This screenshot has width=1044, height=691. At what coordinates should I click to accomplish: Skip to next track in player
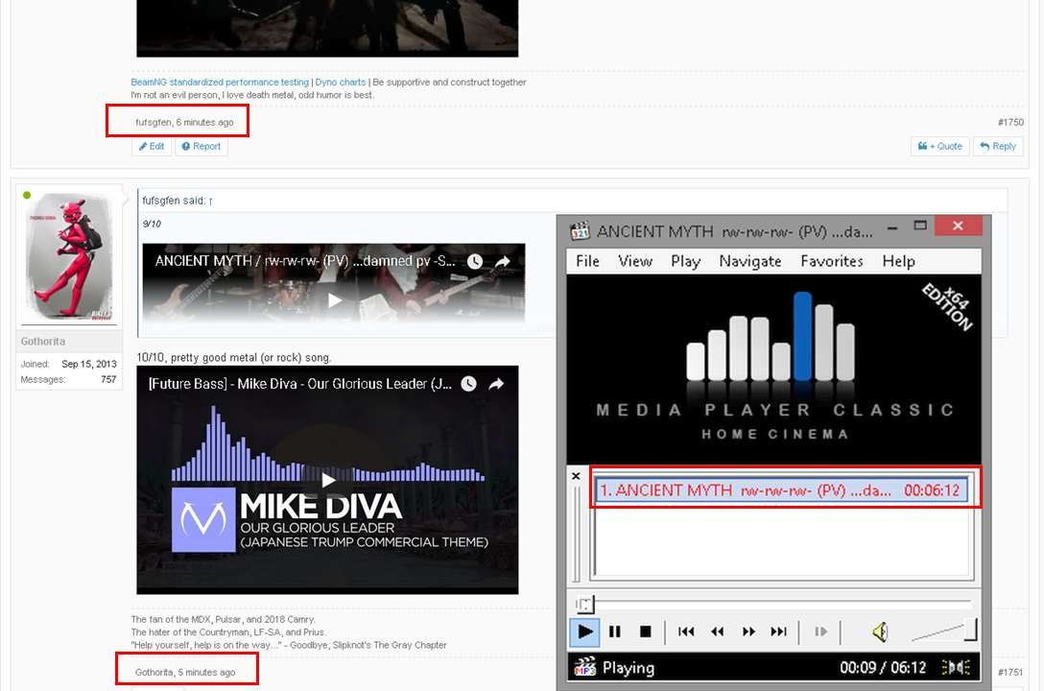click(778, 631)
